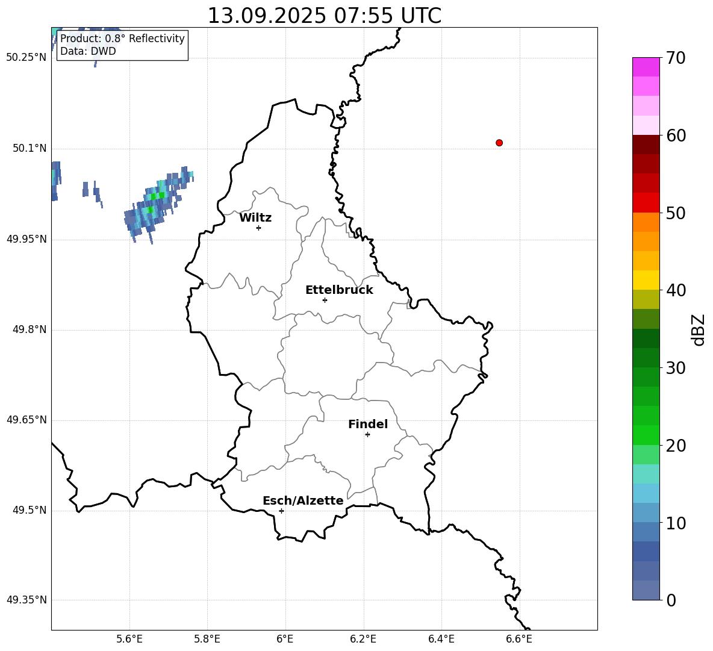Click the 49.65°N latitude label
Screen dimensions: 713x651
point(26,419)
